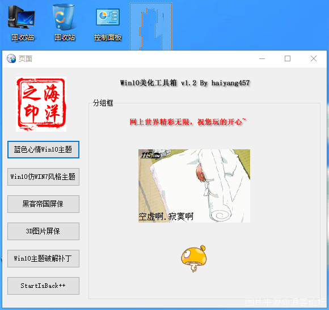
Task: Apply the 蓝色心情Win10主题 theme
Action: [43, 149]
